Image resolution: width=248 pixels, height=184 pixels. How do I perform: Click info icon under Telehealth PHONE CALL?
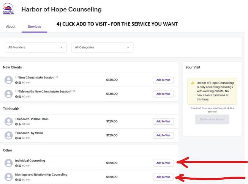coord(16,124)
